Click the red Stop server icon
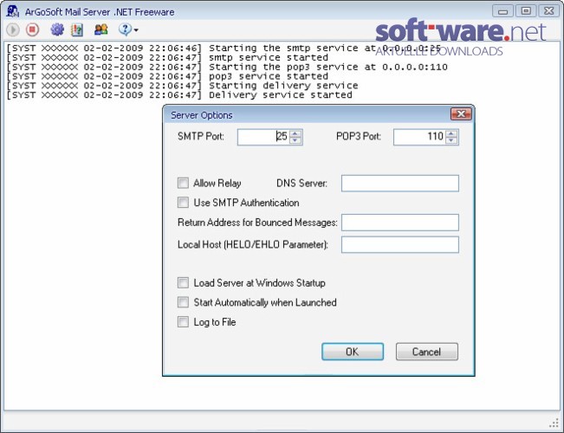 (32, 29)
